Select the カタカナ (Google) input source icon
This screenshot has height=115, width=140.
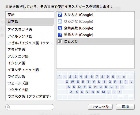tap(60, 15)
